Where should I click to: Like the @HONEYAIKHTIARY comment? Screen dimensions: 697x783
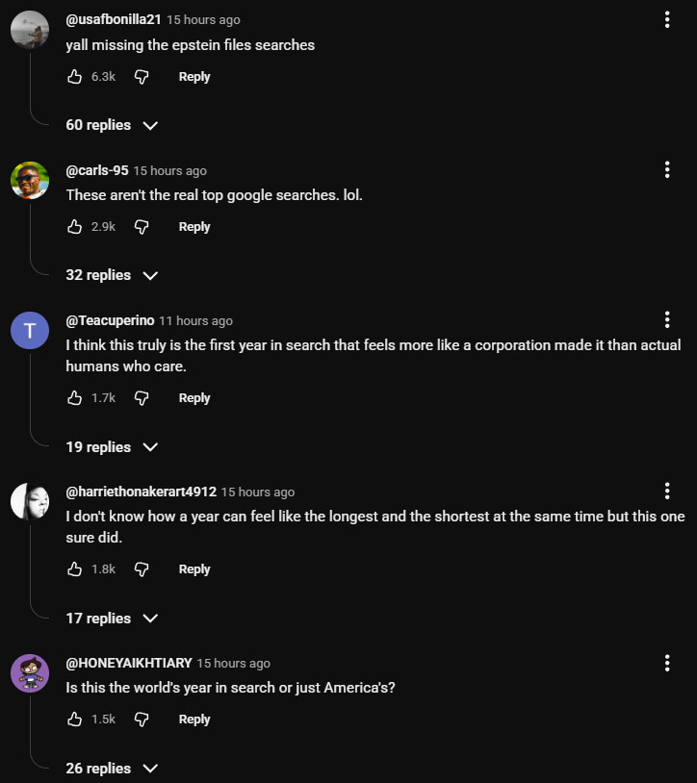(75, 720)
